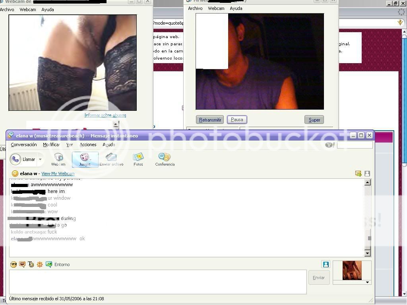Click the Super button
Viewport: 407px width, 305px height.
(314, 120)
